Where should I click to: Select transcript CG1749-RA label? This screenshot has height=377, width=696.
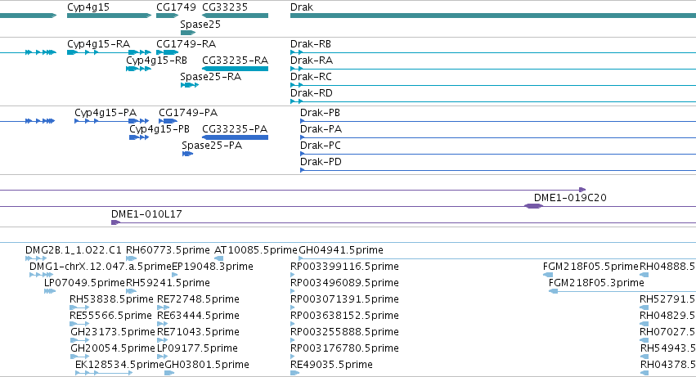[x=186, y=44]
